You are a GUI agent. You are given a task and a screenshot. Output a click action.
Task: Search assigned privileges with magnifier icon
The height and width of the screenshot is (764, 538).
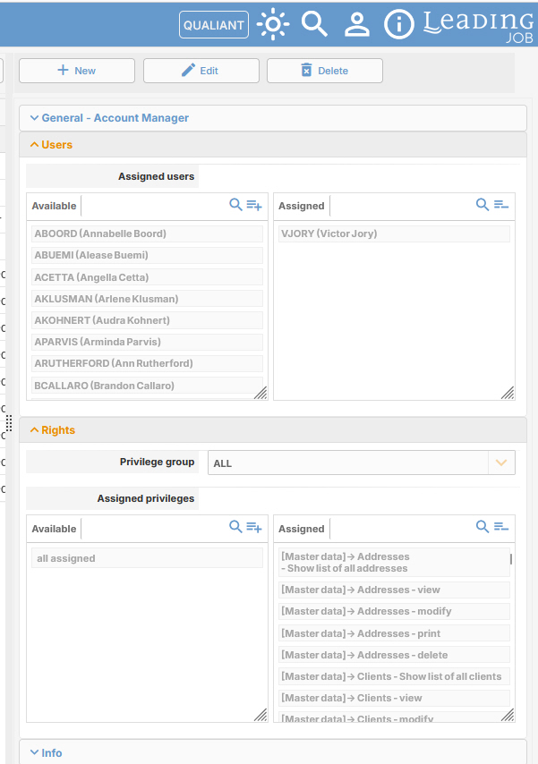pyautogui.click(x=482, y=526)
